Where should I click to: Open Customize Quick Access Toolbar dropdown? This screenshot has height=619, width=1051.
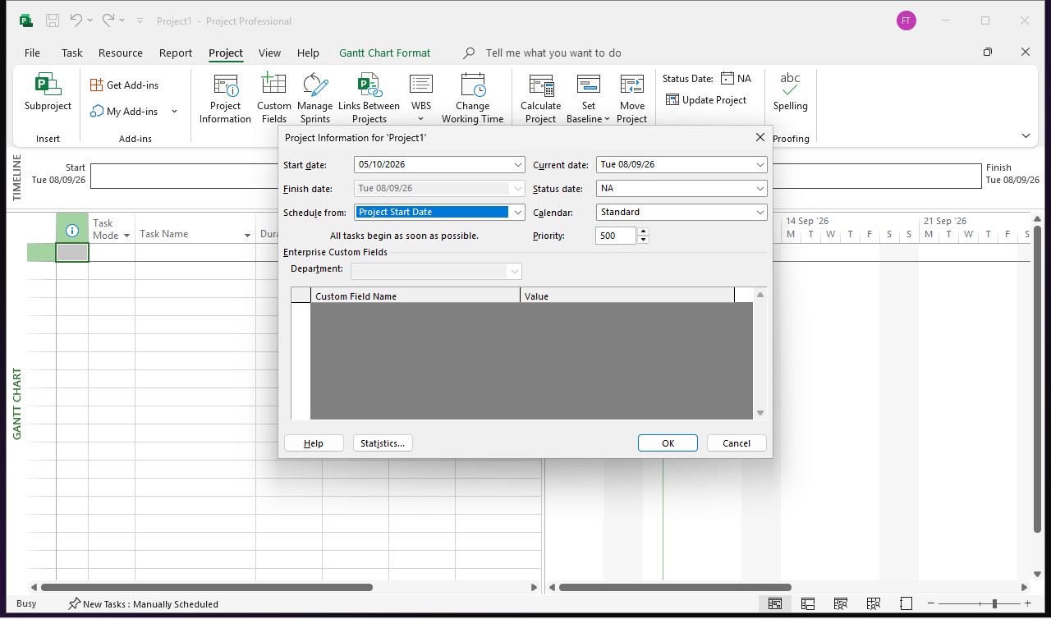[140, 21]
